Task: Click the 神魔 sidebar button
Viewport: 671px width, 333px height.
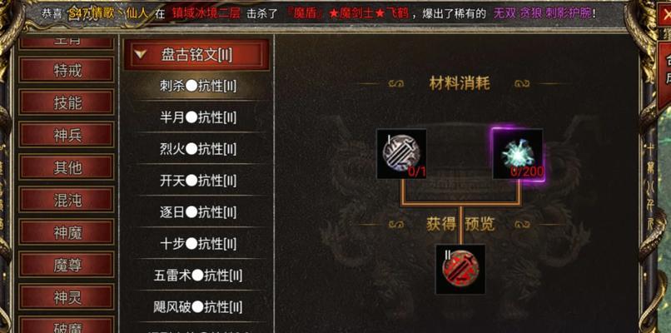Action: [67, 233]
